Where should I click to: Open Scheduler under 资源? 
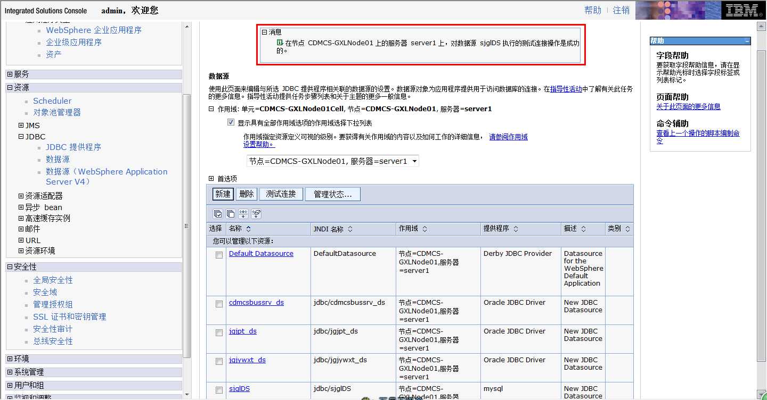pos(52,101)
